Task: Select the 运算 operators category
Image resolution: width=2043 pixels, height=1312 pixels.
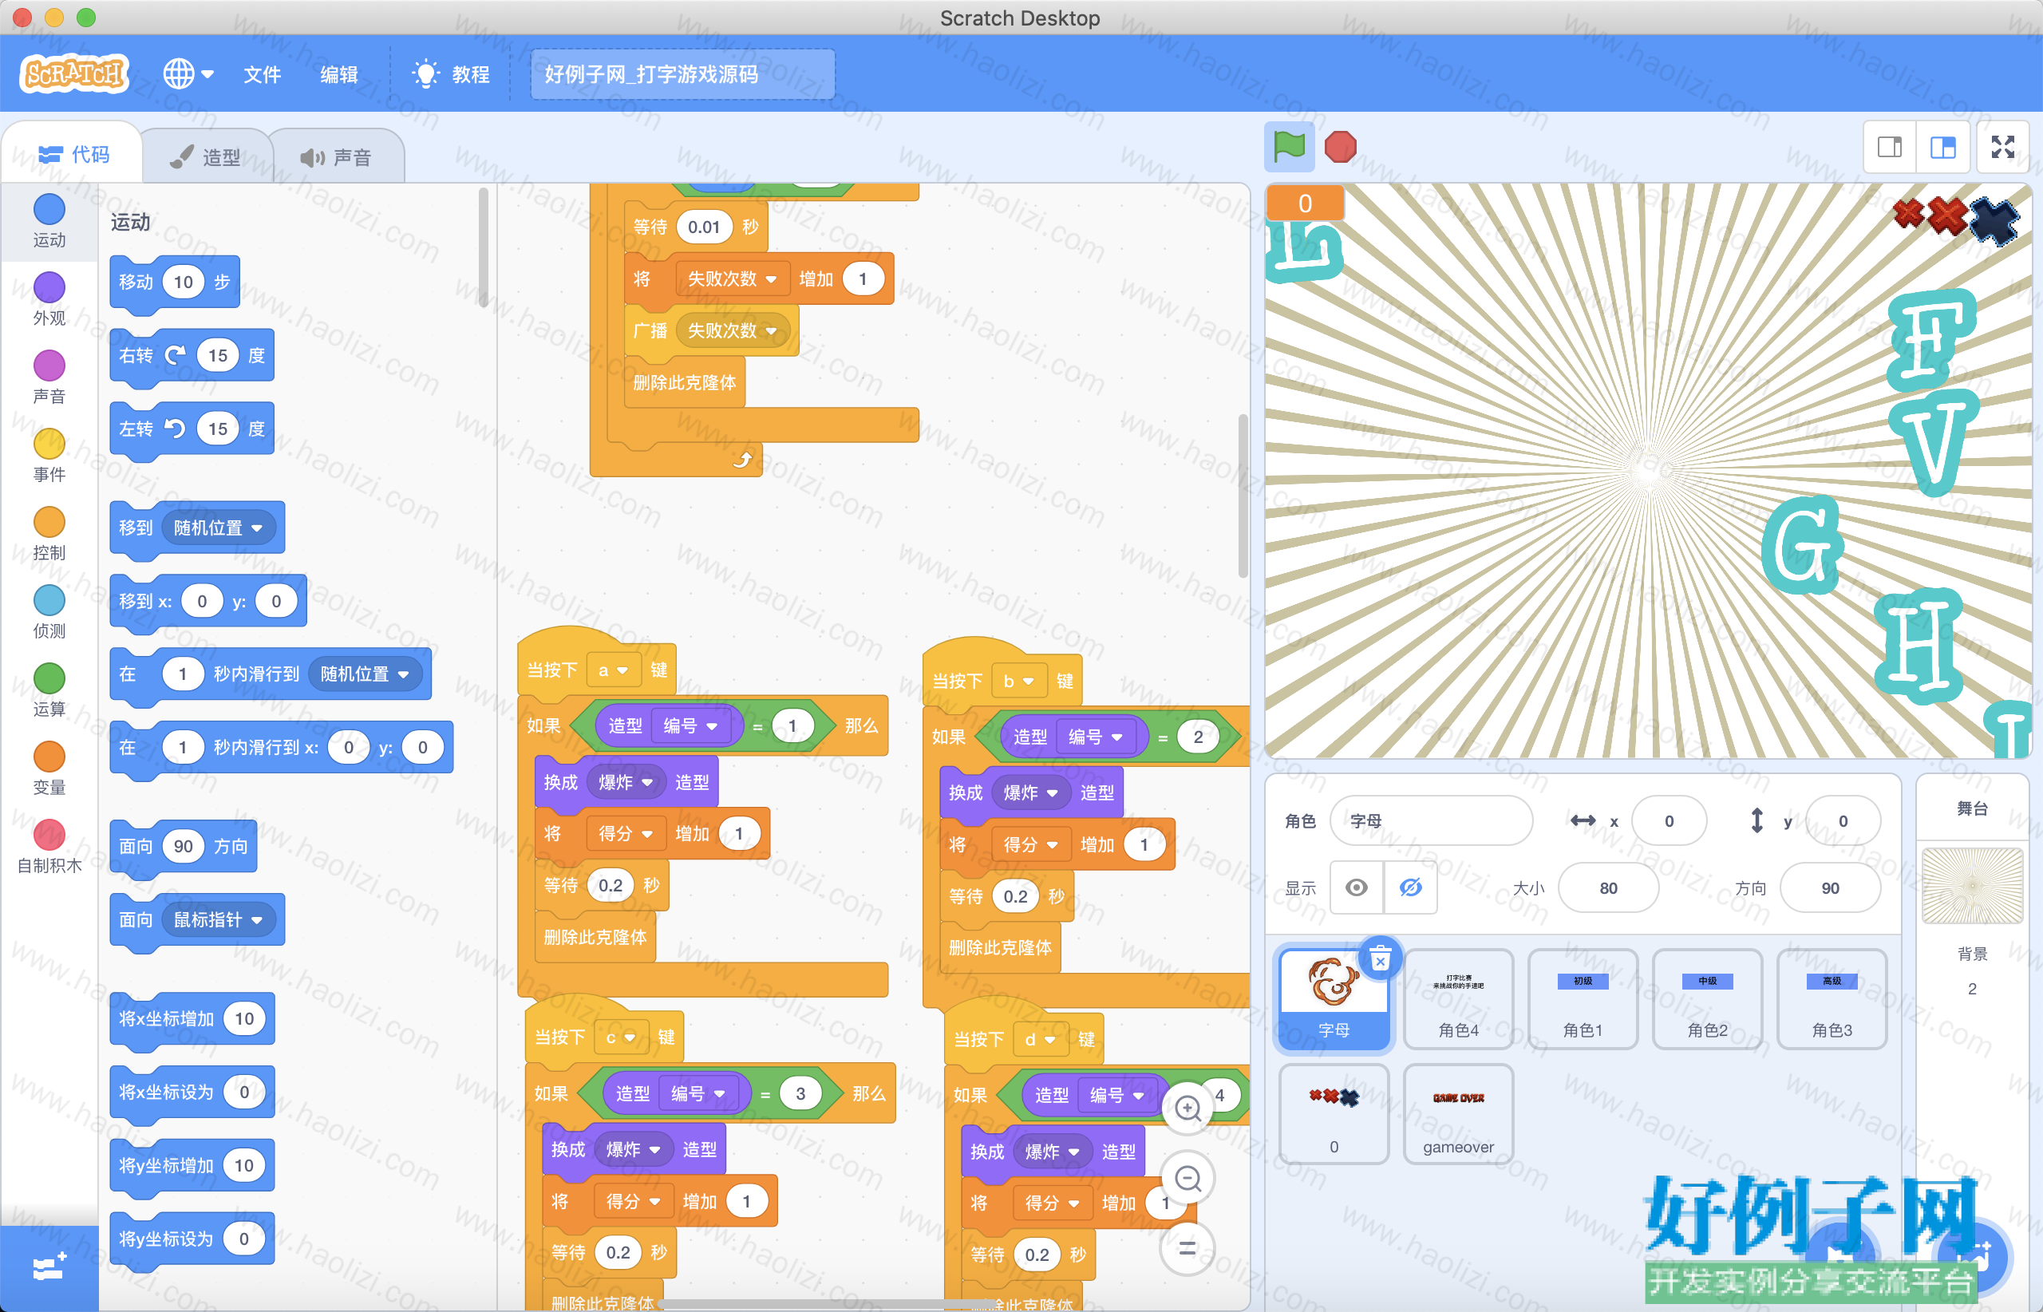Action: (x=49, y=691)
